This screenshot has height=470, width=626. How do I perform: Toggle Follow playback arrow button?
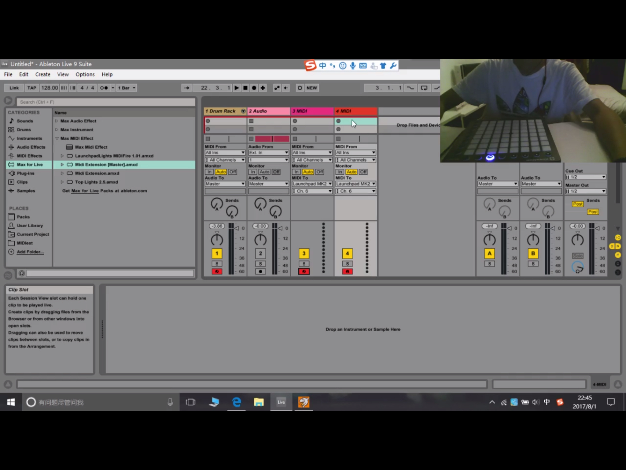tap(186, 88)
